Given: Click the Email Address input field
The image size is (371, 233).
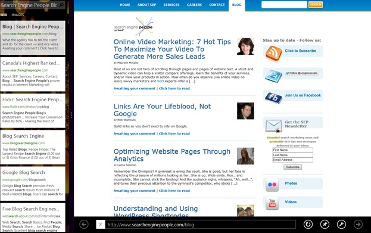Looking at the screenshot, I should pos(292,160).
